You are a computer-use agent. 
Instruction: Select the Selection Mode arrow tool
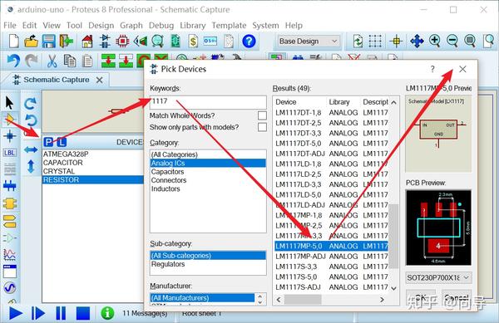point(9,103)
